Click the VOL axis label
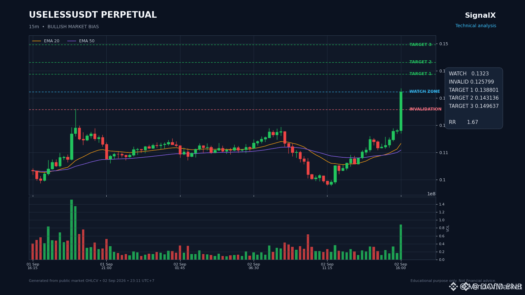525x295 pixels. point(448,228)
